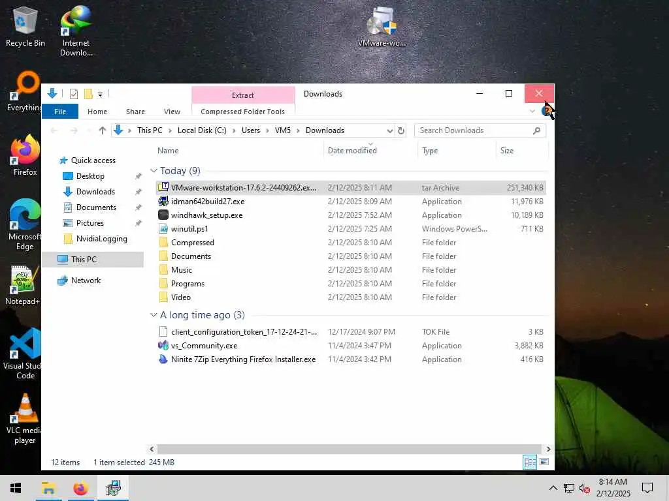669x501 pixels.
Task: Collapse the A long time ago group
Action: click(154, 315)
